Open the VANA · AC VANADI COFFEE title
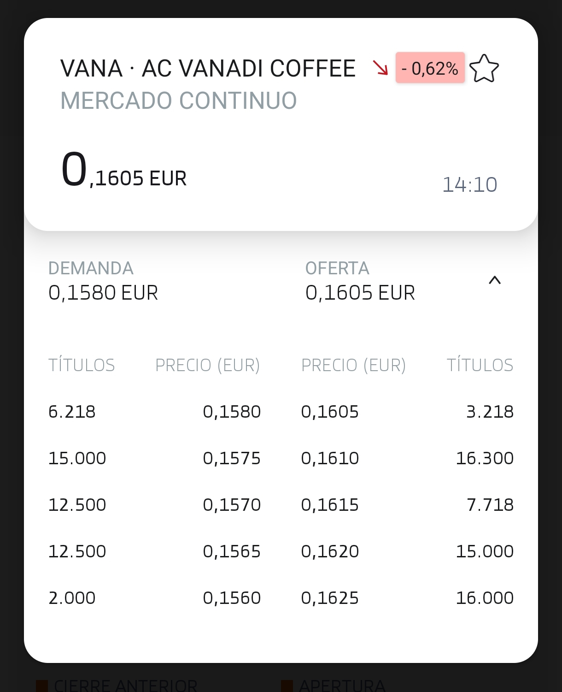 [x=208, y=68]
